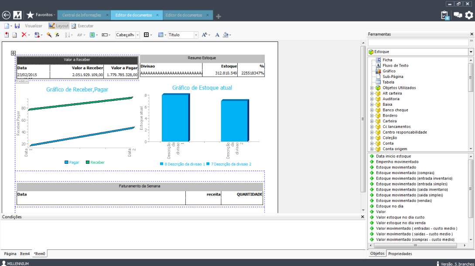Expand the Auditoria tree node
Viewport: 475px width, 266px height.
click(x=372, y=99)
